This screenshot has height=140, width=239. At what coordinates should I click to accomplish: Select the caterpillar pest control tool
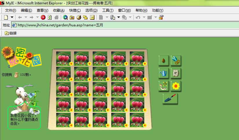click(164, 86)
